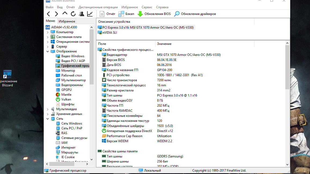
Task: Go forward with the right arrow
Action: 57,14
